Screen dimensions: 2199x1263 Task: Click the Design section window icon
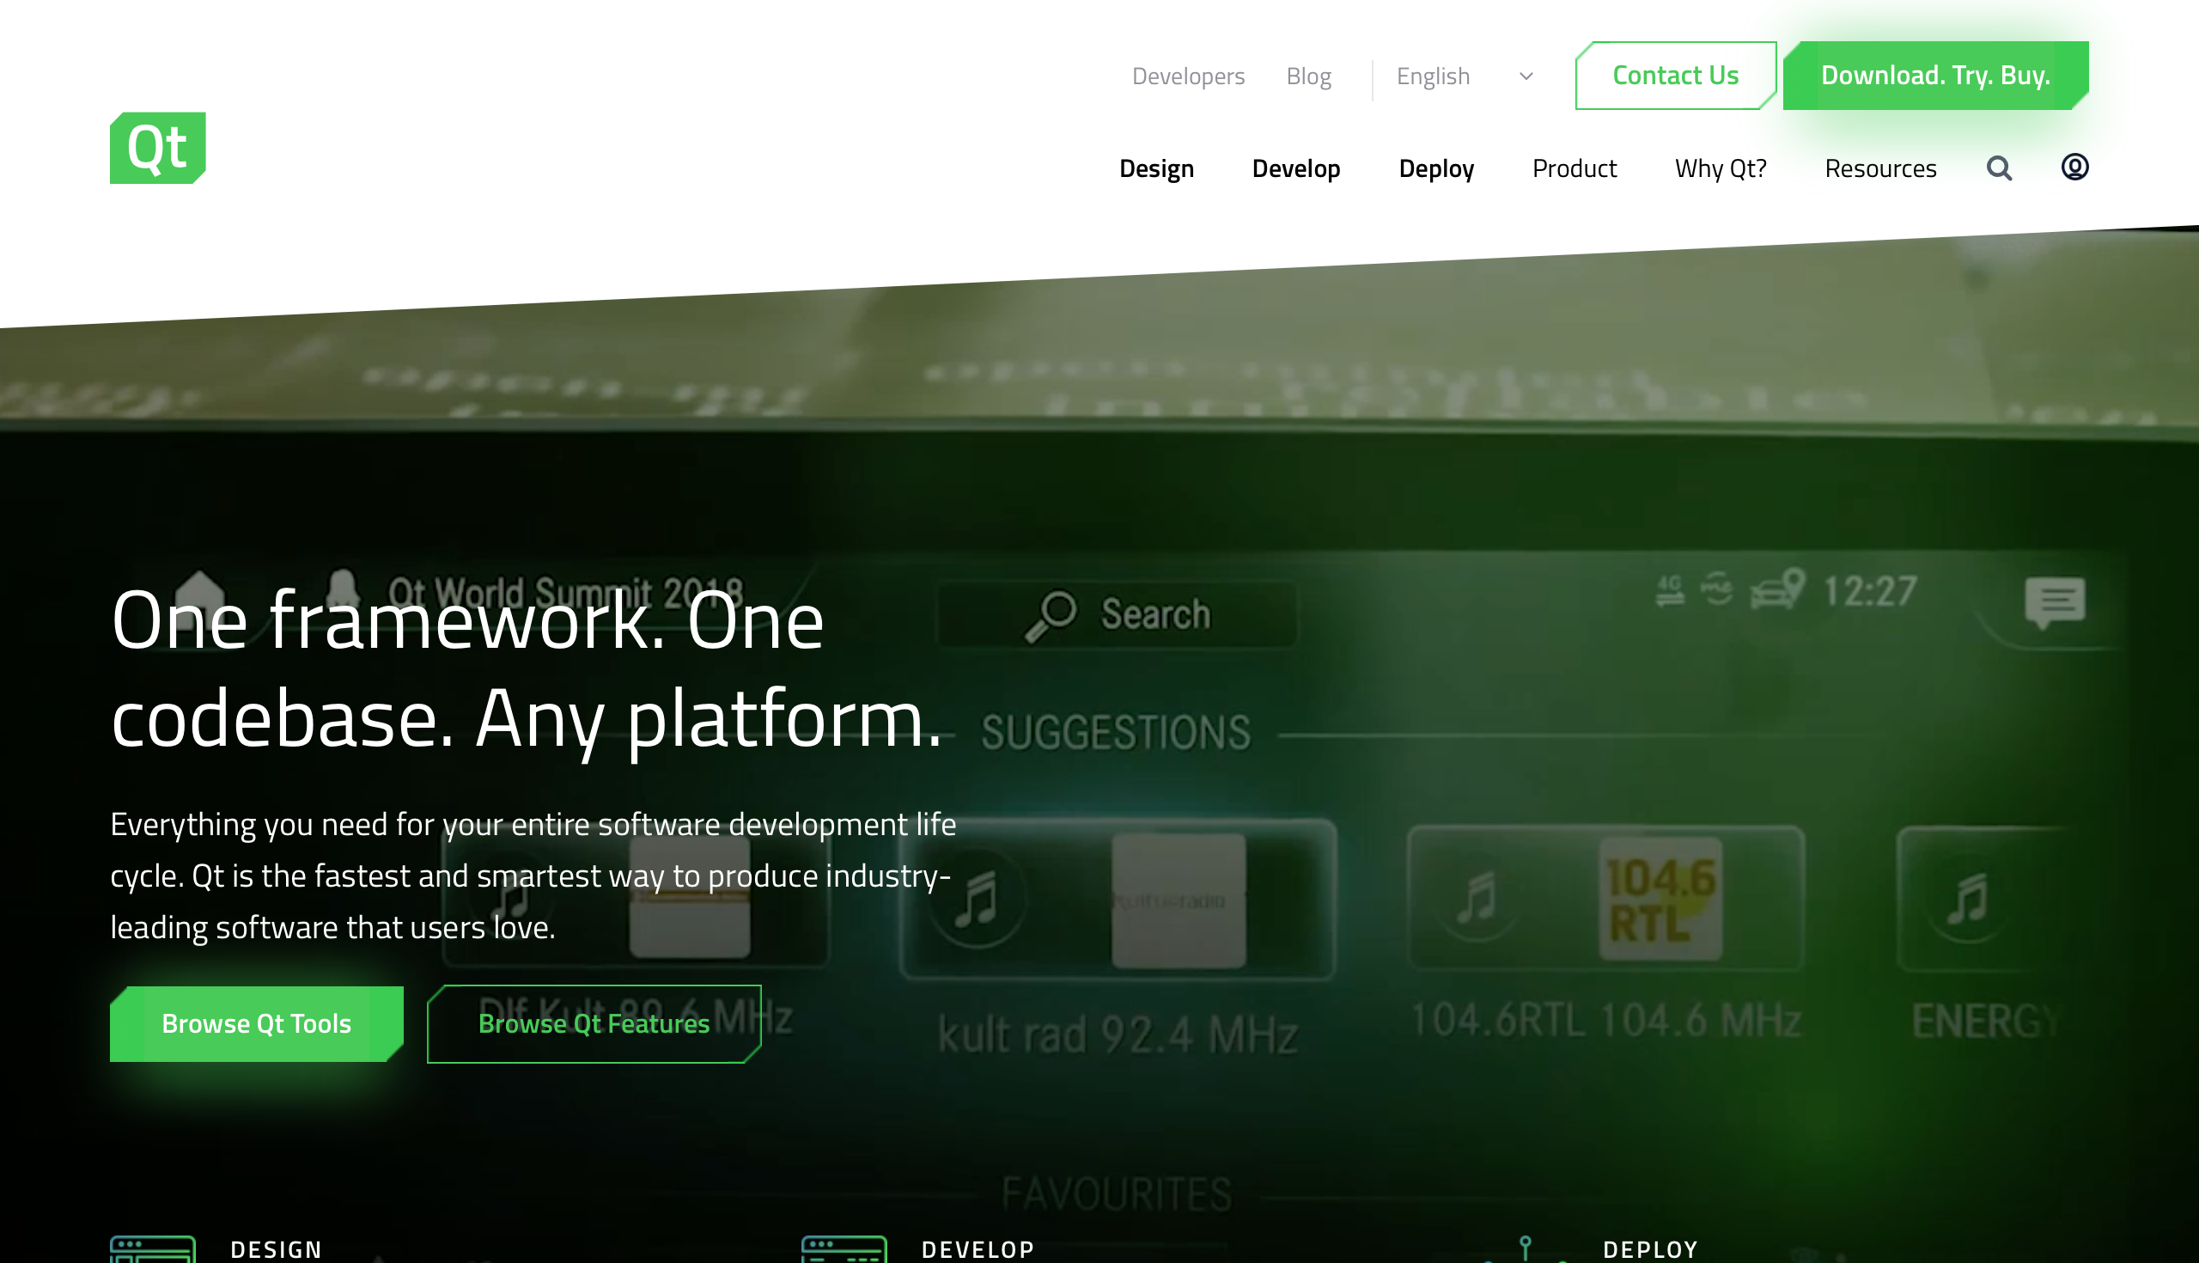(153, 1249)
